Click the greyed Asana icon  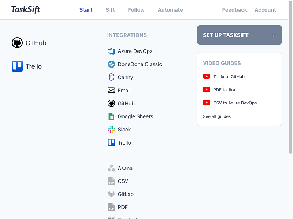tap(111, 168)
